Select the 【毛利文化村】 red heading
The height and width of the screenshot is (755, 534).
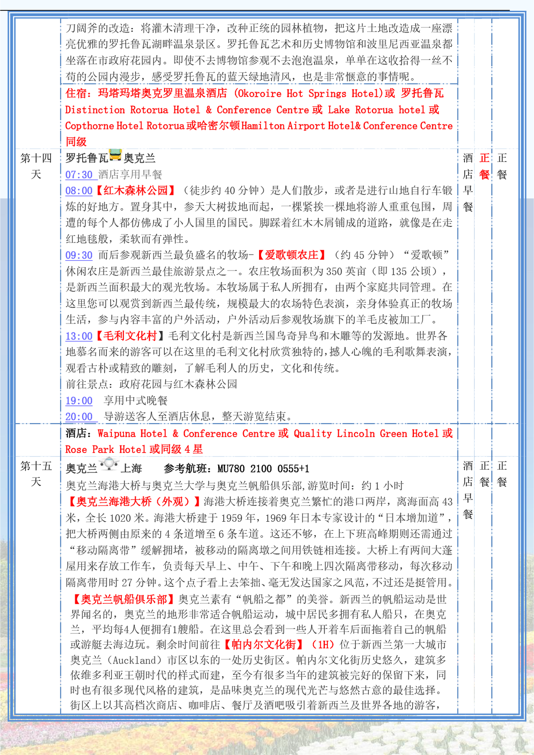pos(130,336)
